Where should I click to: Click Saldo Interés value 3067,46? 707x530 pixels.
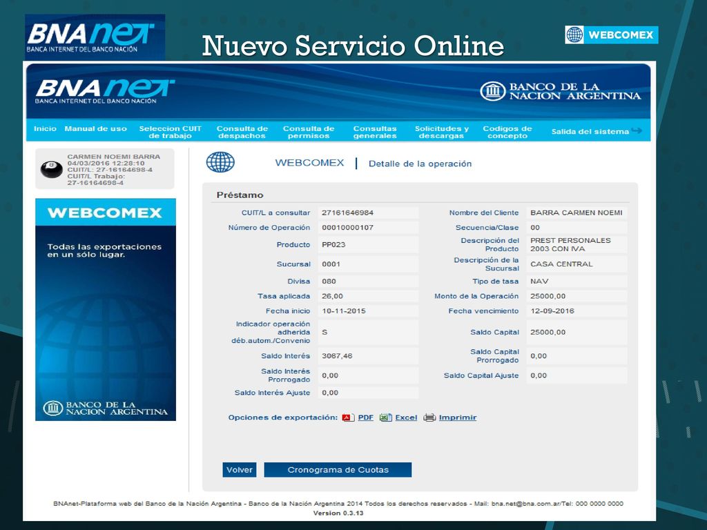point(369,356)
